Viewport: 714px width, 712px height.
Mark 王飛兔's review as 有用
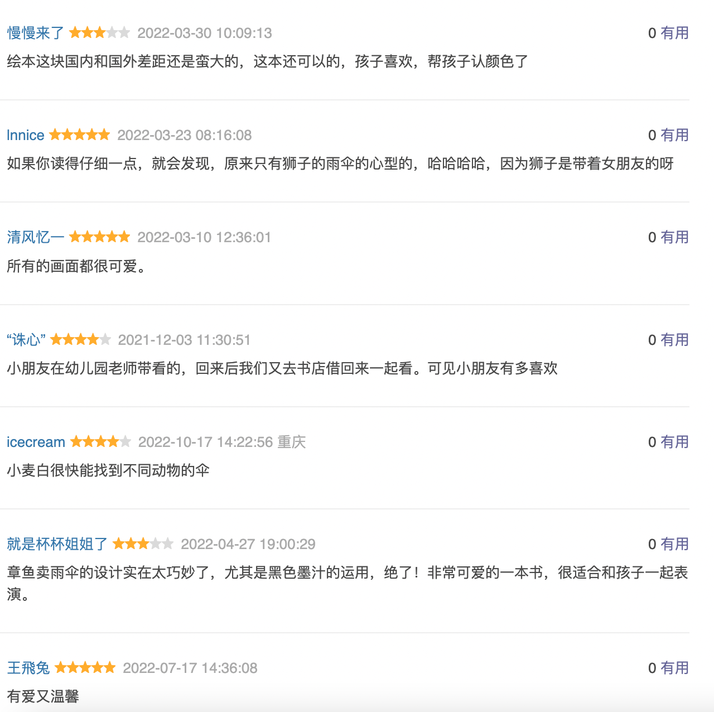coord(674,668)
